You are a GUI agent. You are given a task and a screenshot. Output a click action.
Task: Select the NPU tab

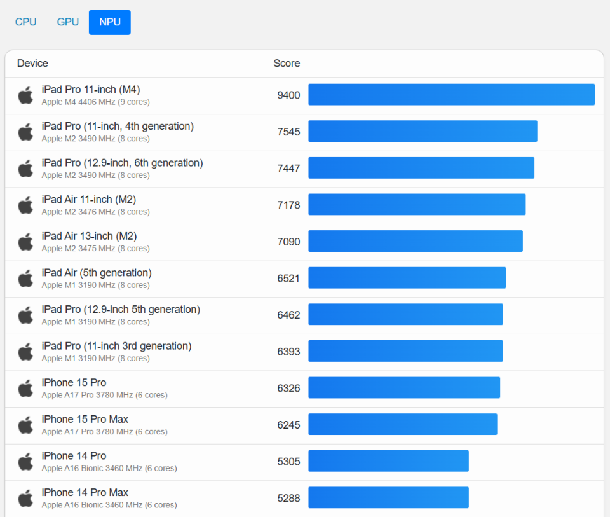click(110, 22)
